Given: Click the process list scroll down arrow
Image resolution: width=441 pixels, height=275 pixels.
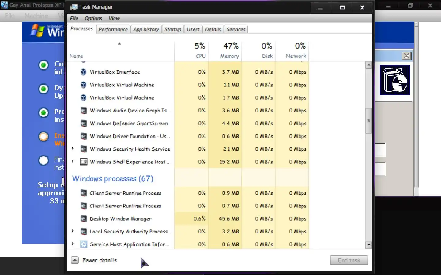Looking at the screenshot, I should pos(369,245).
